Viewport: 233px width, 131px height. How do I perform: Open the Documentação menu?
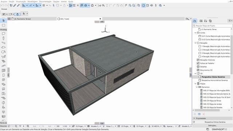point(45,1)
